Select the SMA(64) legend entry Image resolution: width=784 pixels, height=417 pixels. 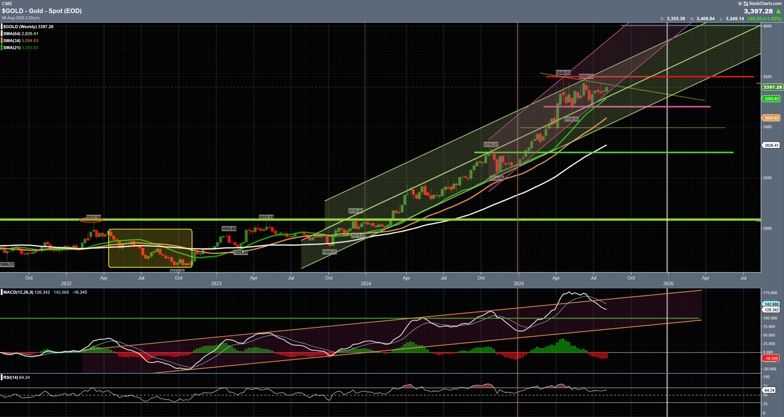point(20,34)
